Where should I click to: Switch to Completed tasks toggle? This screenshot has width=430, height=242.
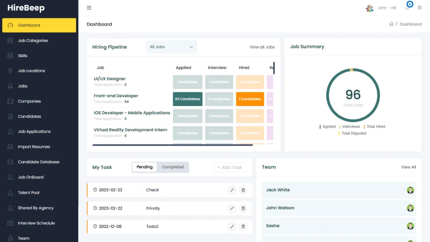point(173,167)
